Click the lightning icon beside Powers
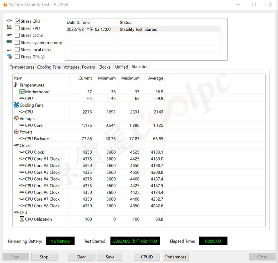 (x=16, y=132)
